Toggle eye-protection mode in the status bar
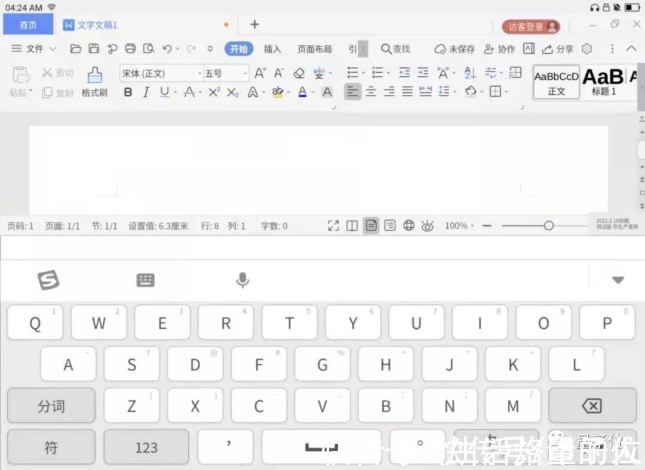Viewport: 645px width, 470px height. [428, 225]
